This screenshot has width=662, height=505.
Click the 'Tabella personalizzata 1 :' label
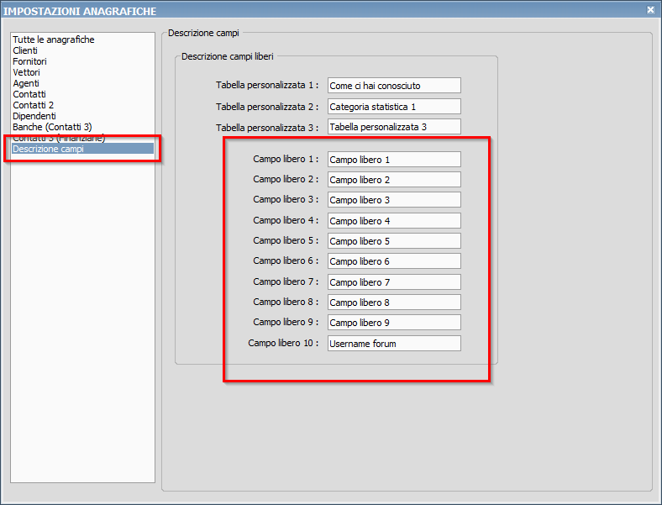click(267, 85)
